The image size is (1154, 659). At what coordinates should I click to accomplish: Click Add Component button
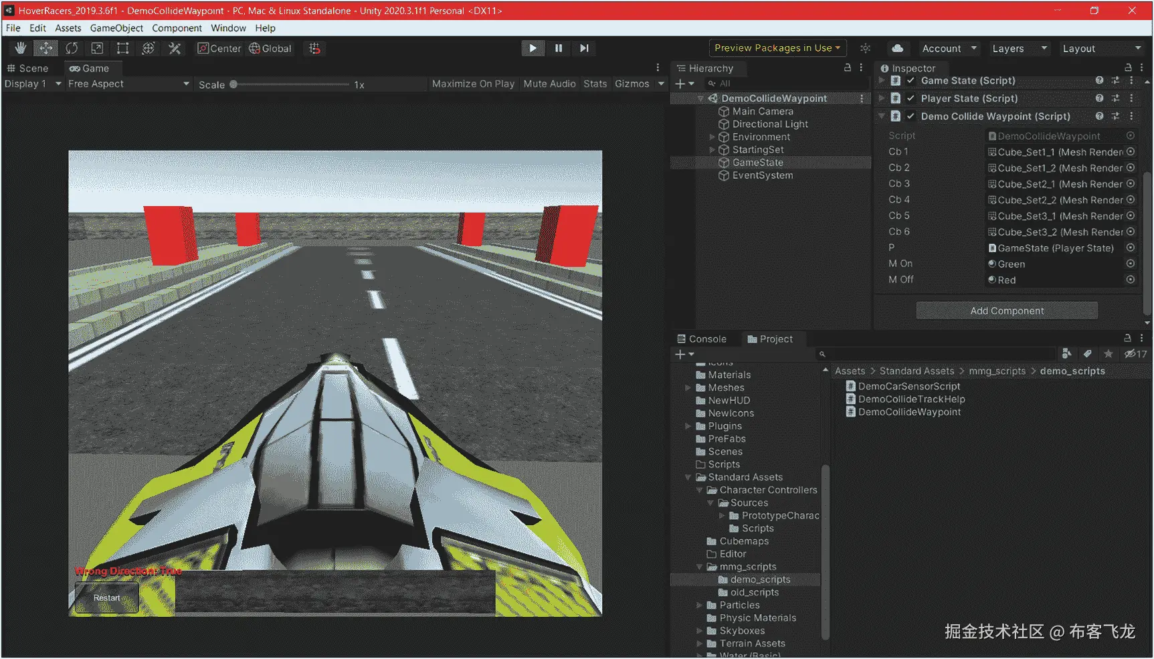(x=1007, y=311)
